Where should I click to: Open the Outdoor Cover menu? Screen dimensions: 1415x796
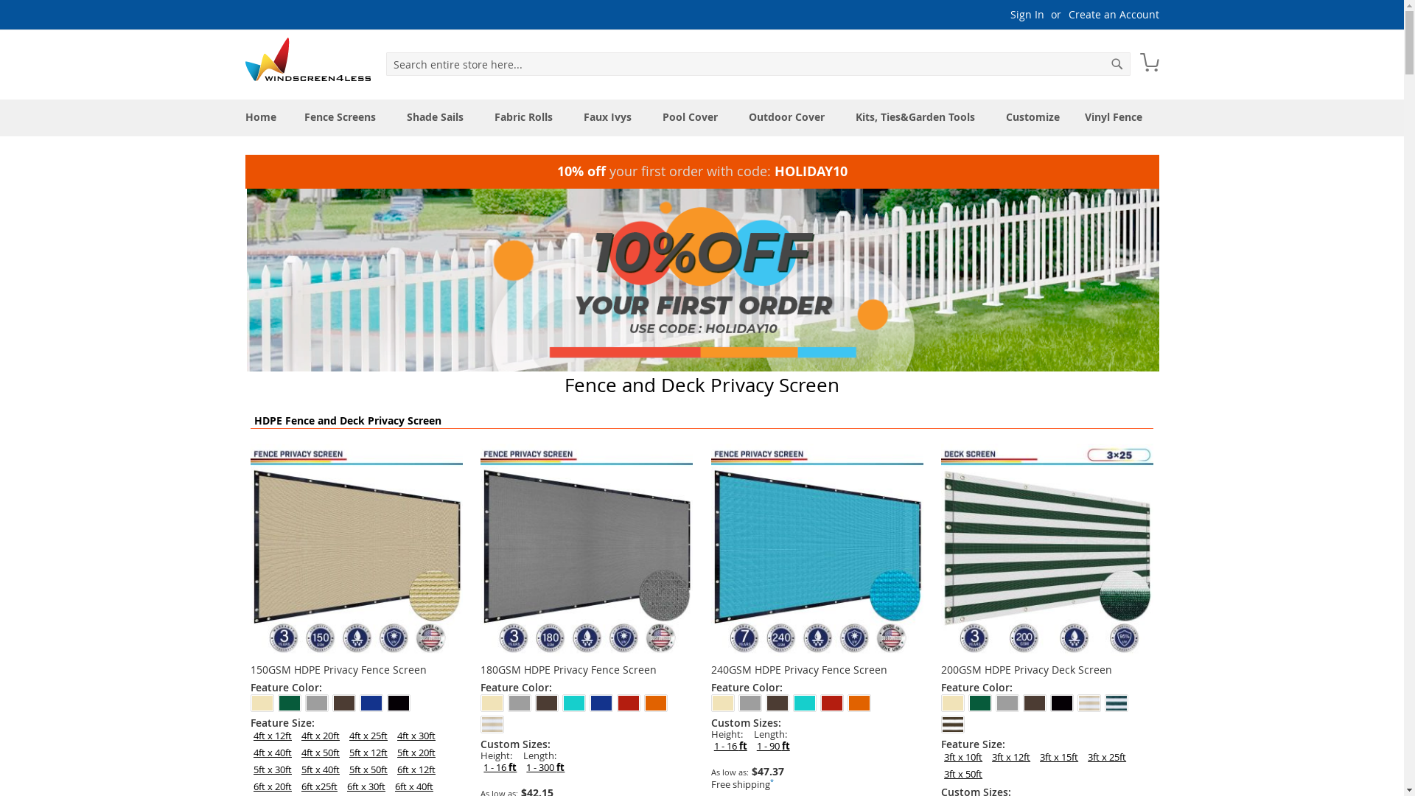tap(786, 117)
